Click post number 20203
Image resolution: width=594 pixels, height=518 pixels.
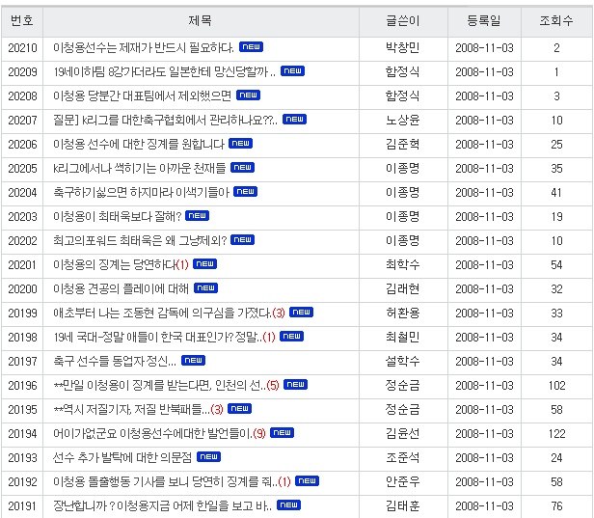tap(22, 217)
